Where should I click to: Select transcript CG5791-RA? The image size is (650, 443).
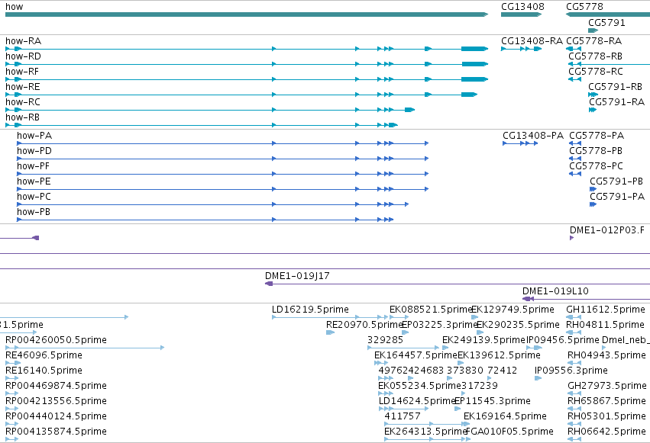tap(617, 102)
